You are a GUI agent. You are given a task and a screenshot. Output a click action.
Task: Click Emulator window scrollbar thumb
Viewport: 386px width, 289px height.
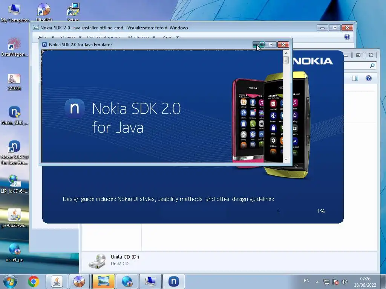[286, 60]
